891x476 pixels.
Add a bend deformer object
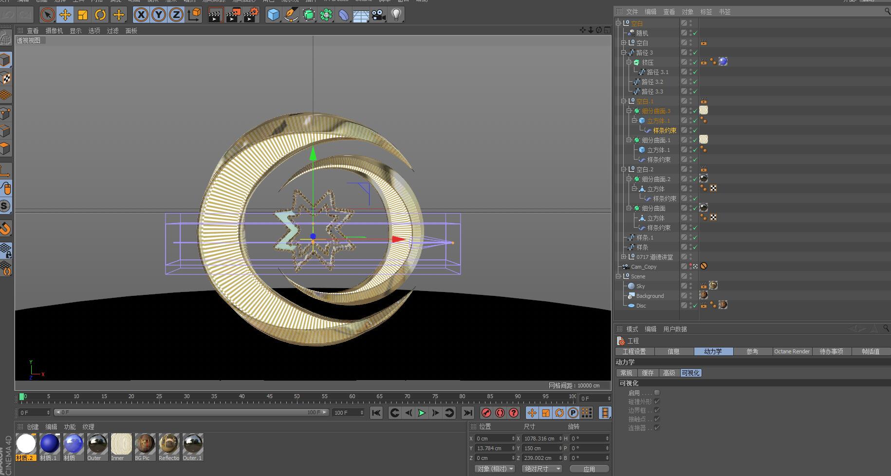[x=344, y=15]
